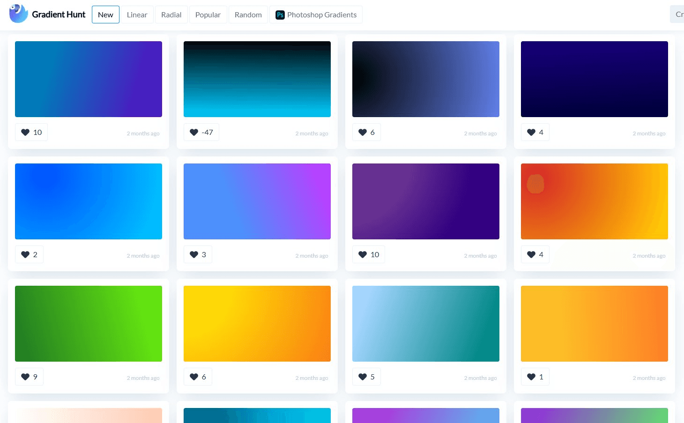The height and width of the screenshot is (423, 684).
Task: Like the dark purple gradient with 10 likes
Action: click(x=369, y=254)
